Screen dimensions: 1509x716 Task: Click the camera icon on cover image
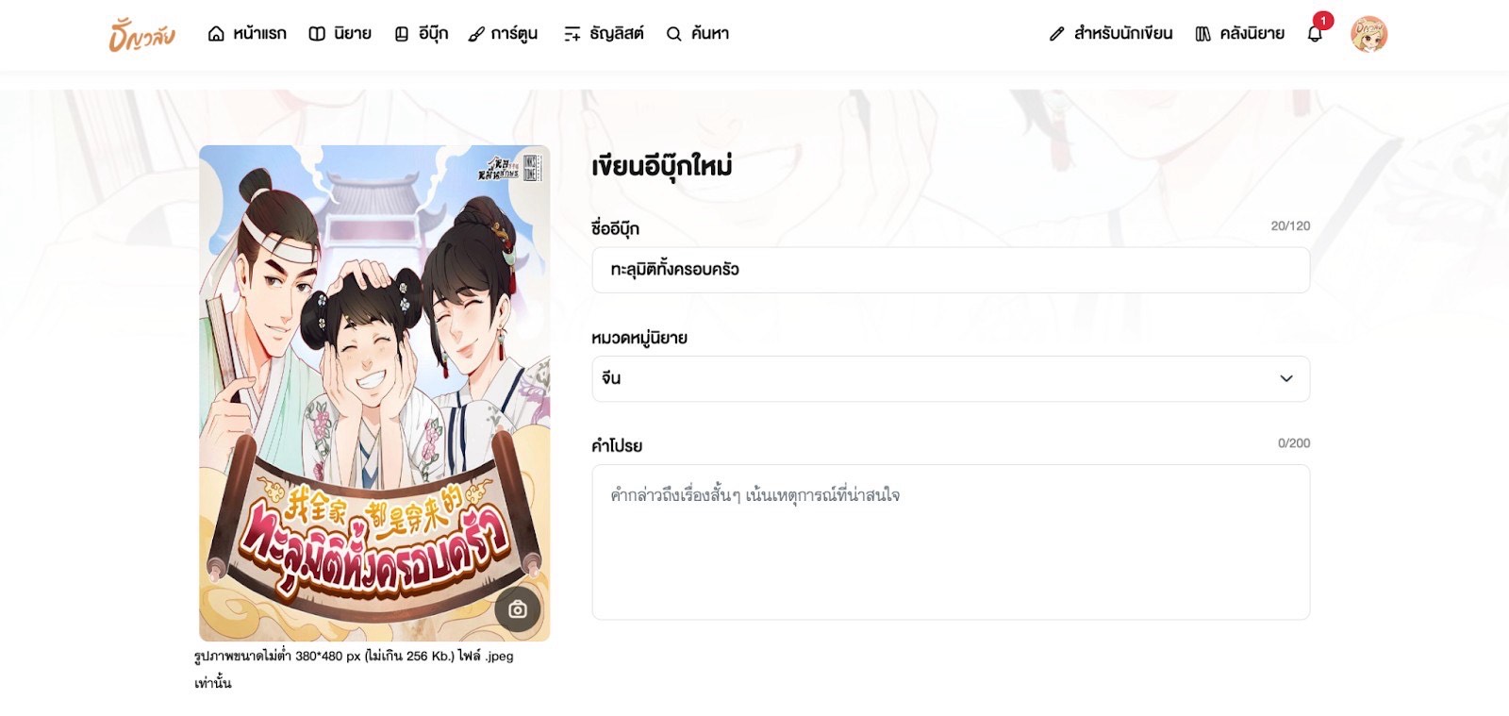coord(517,609)
